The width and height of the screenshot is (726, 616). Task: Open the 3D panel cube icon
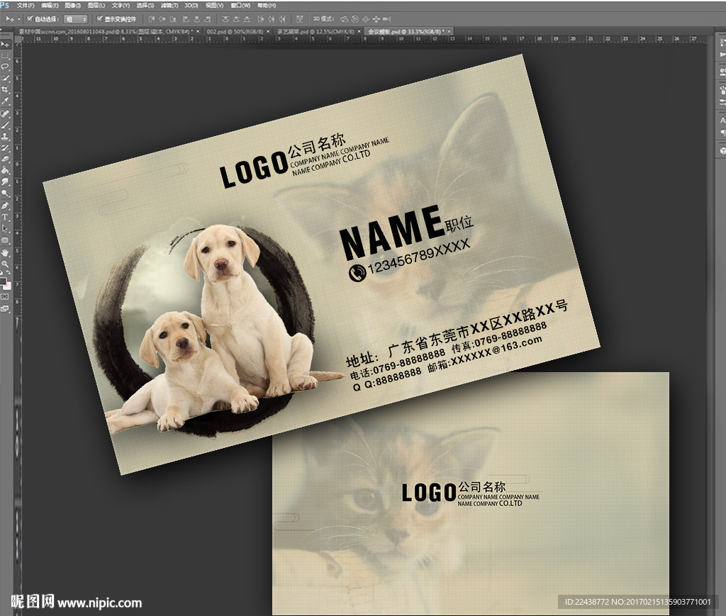(x=722, y=150)
